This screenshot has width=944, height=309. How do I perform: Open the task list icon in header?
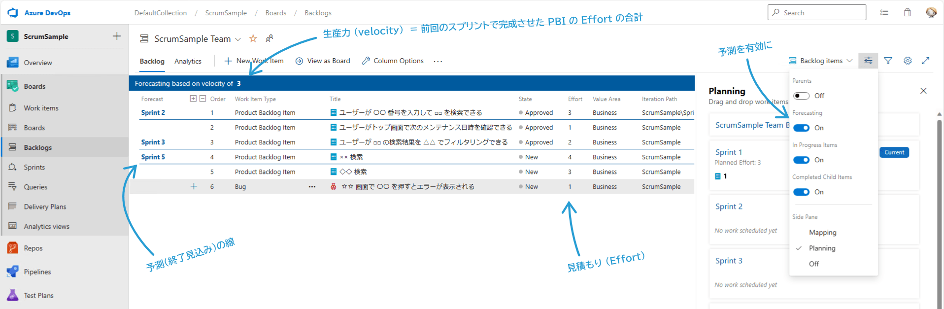884,12
